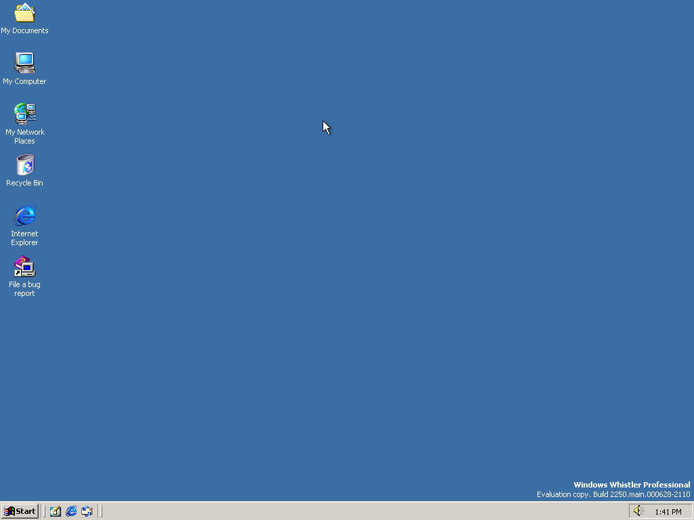Open My Computer
This screenshot has width=694, height=520.
click(24, 63)
